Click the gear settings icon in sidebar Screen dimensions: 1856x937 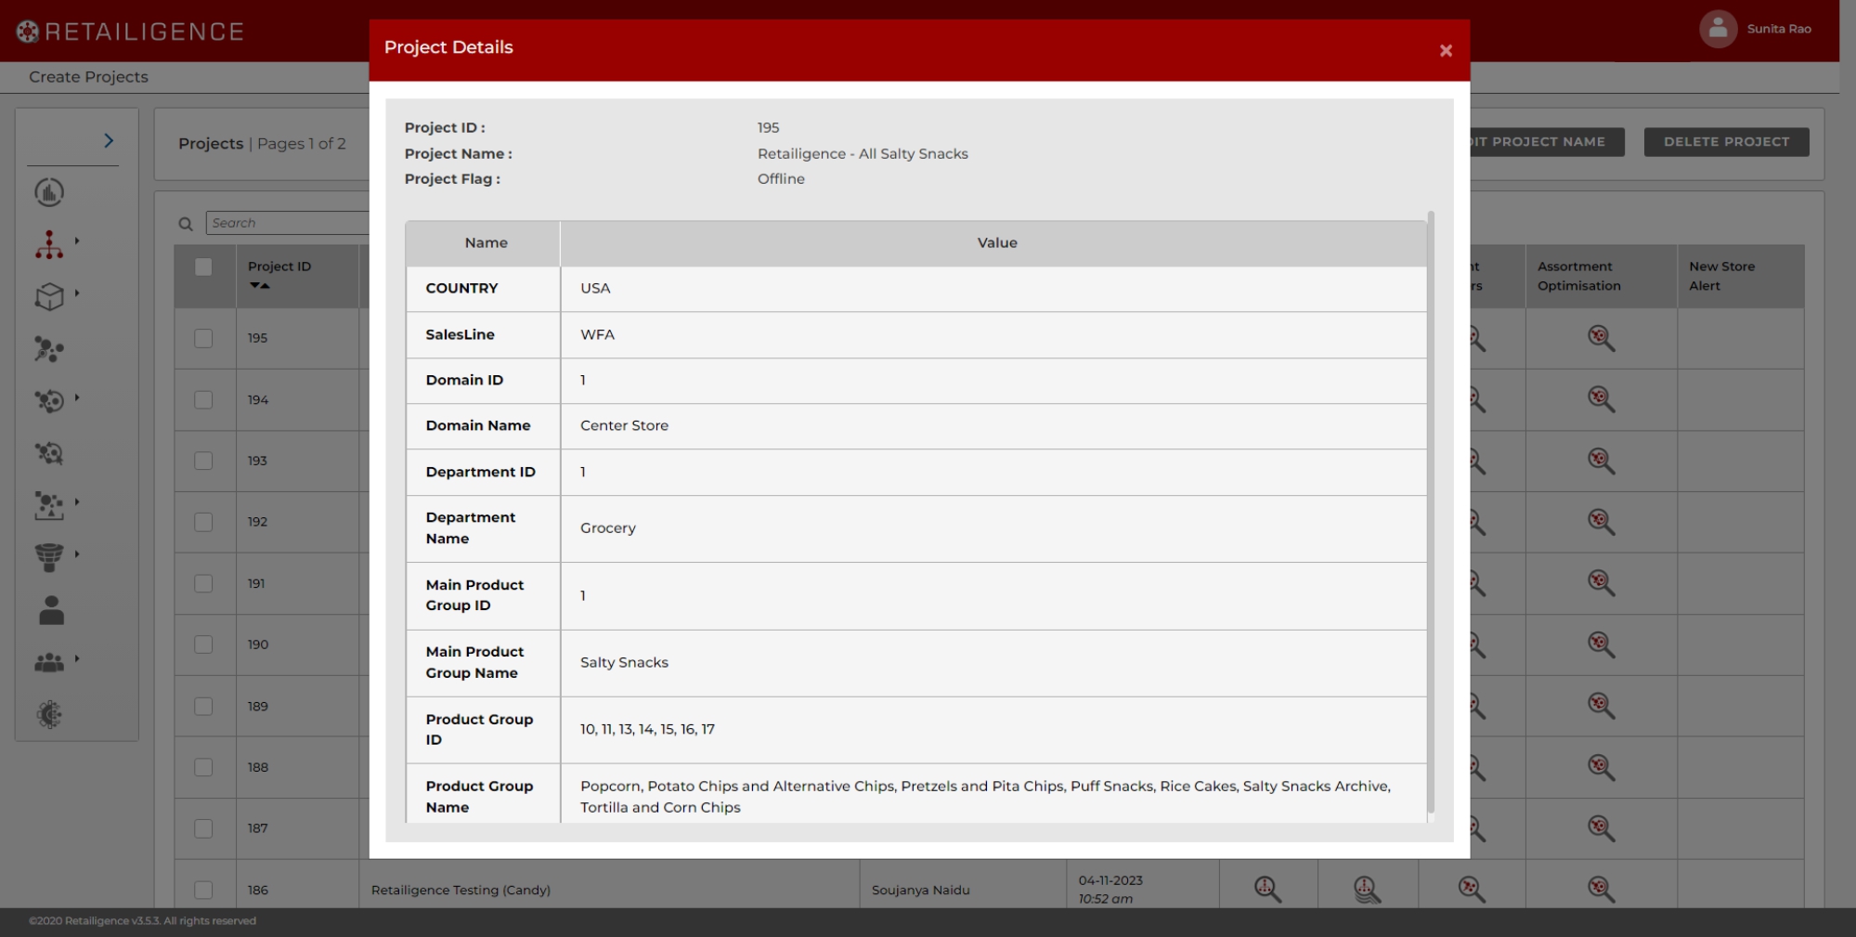(x=49, y=714)
